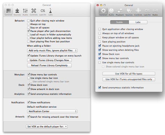Click Use VOX for all file types
Image resolution: width=165 pixels, height=135 pixels.
pos(129,74)
